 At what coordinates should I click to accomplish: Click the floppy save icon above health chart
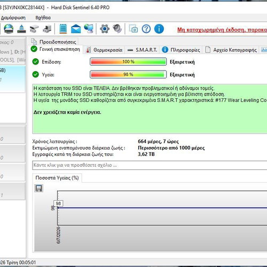(38, 188)
